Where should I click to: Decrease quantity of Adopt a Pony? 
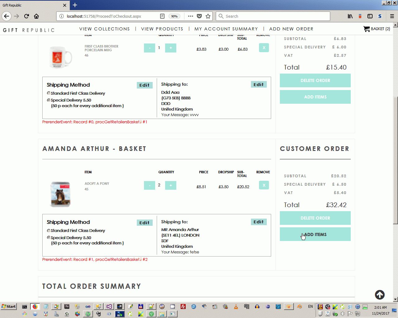[x=150, y=185]
